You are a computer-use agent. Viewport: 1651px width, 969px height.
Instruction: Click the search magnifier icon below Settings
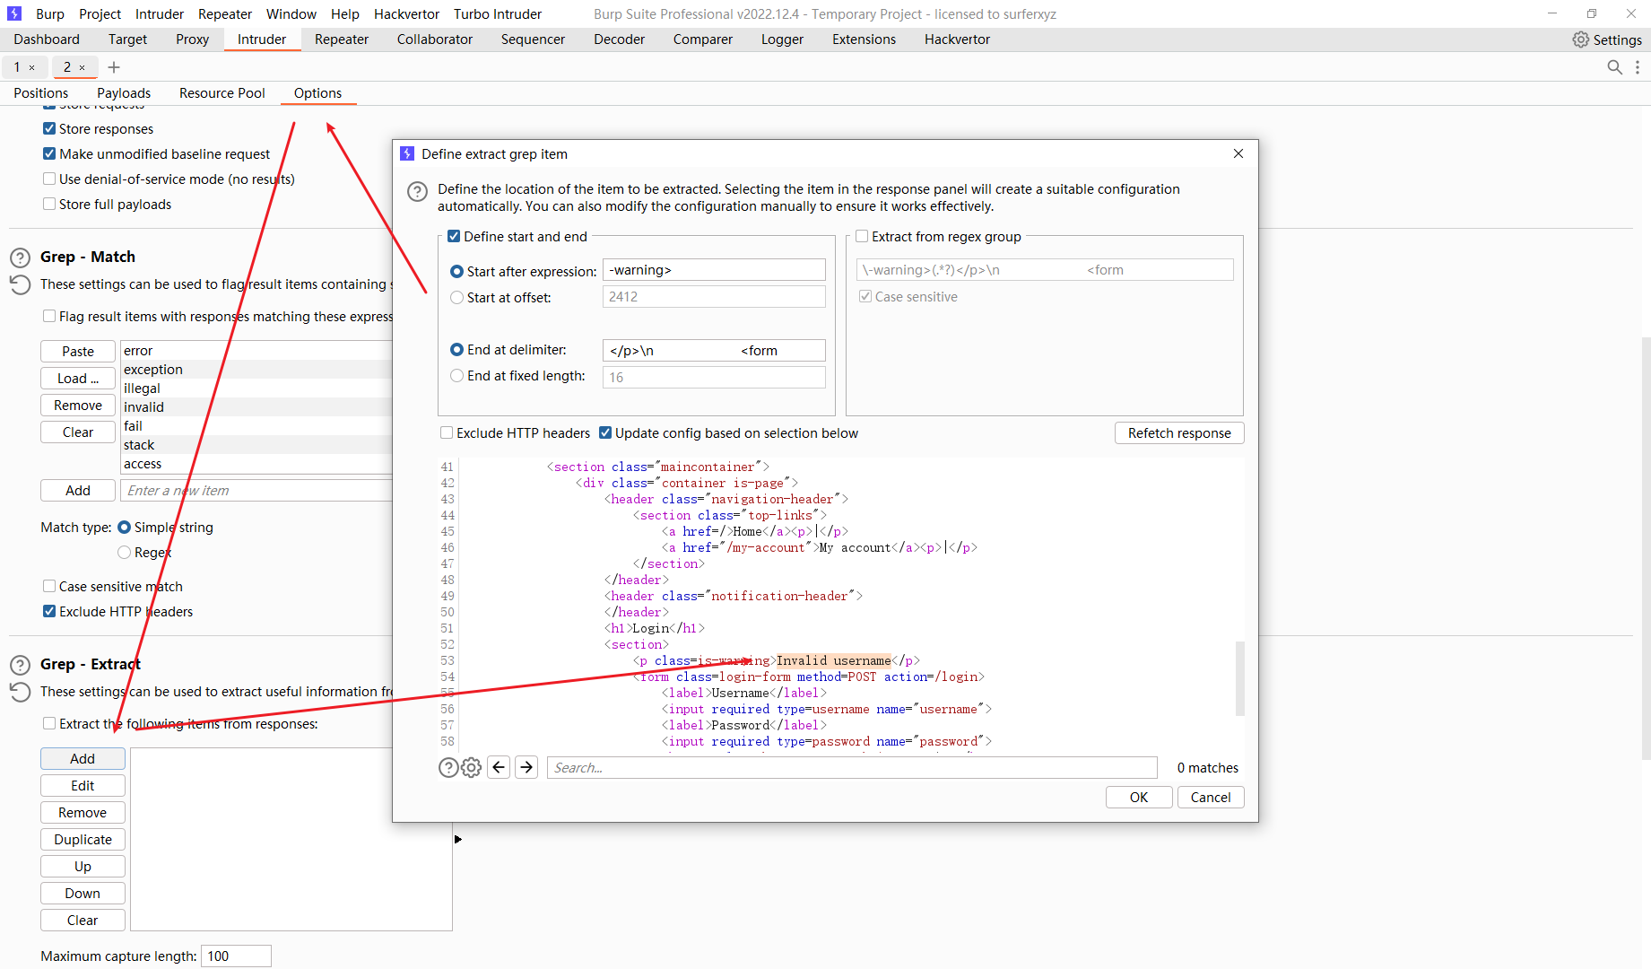(x=1615, y=67)
